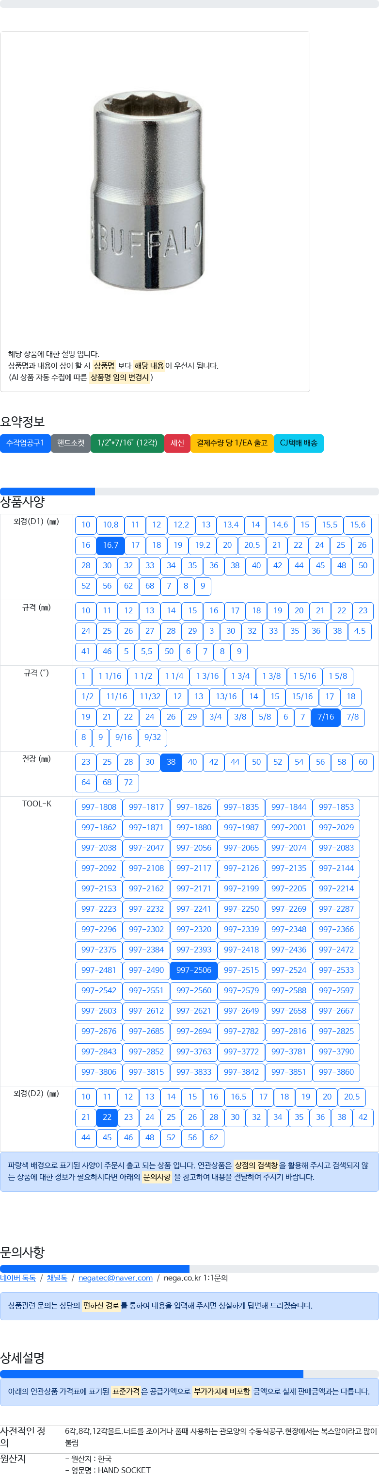Screen dimensions: 379x1477
Task: Pick overall length option 38
Action: tap(171, 763)
